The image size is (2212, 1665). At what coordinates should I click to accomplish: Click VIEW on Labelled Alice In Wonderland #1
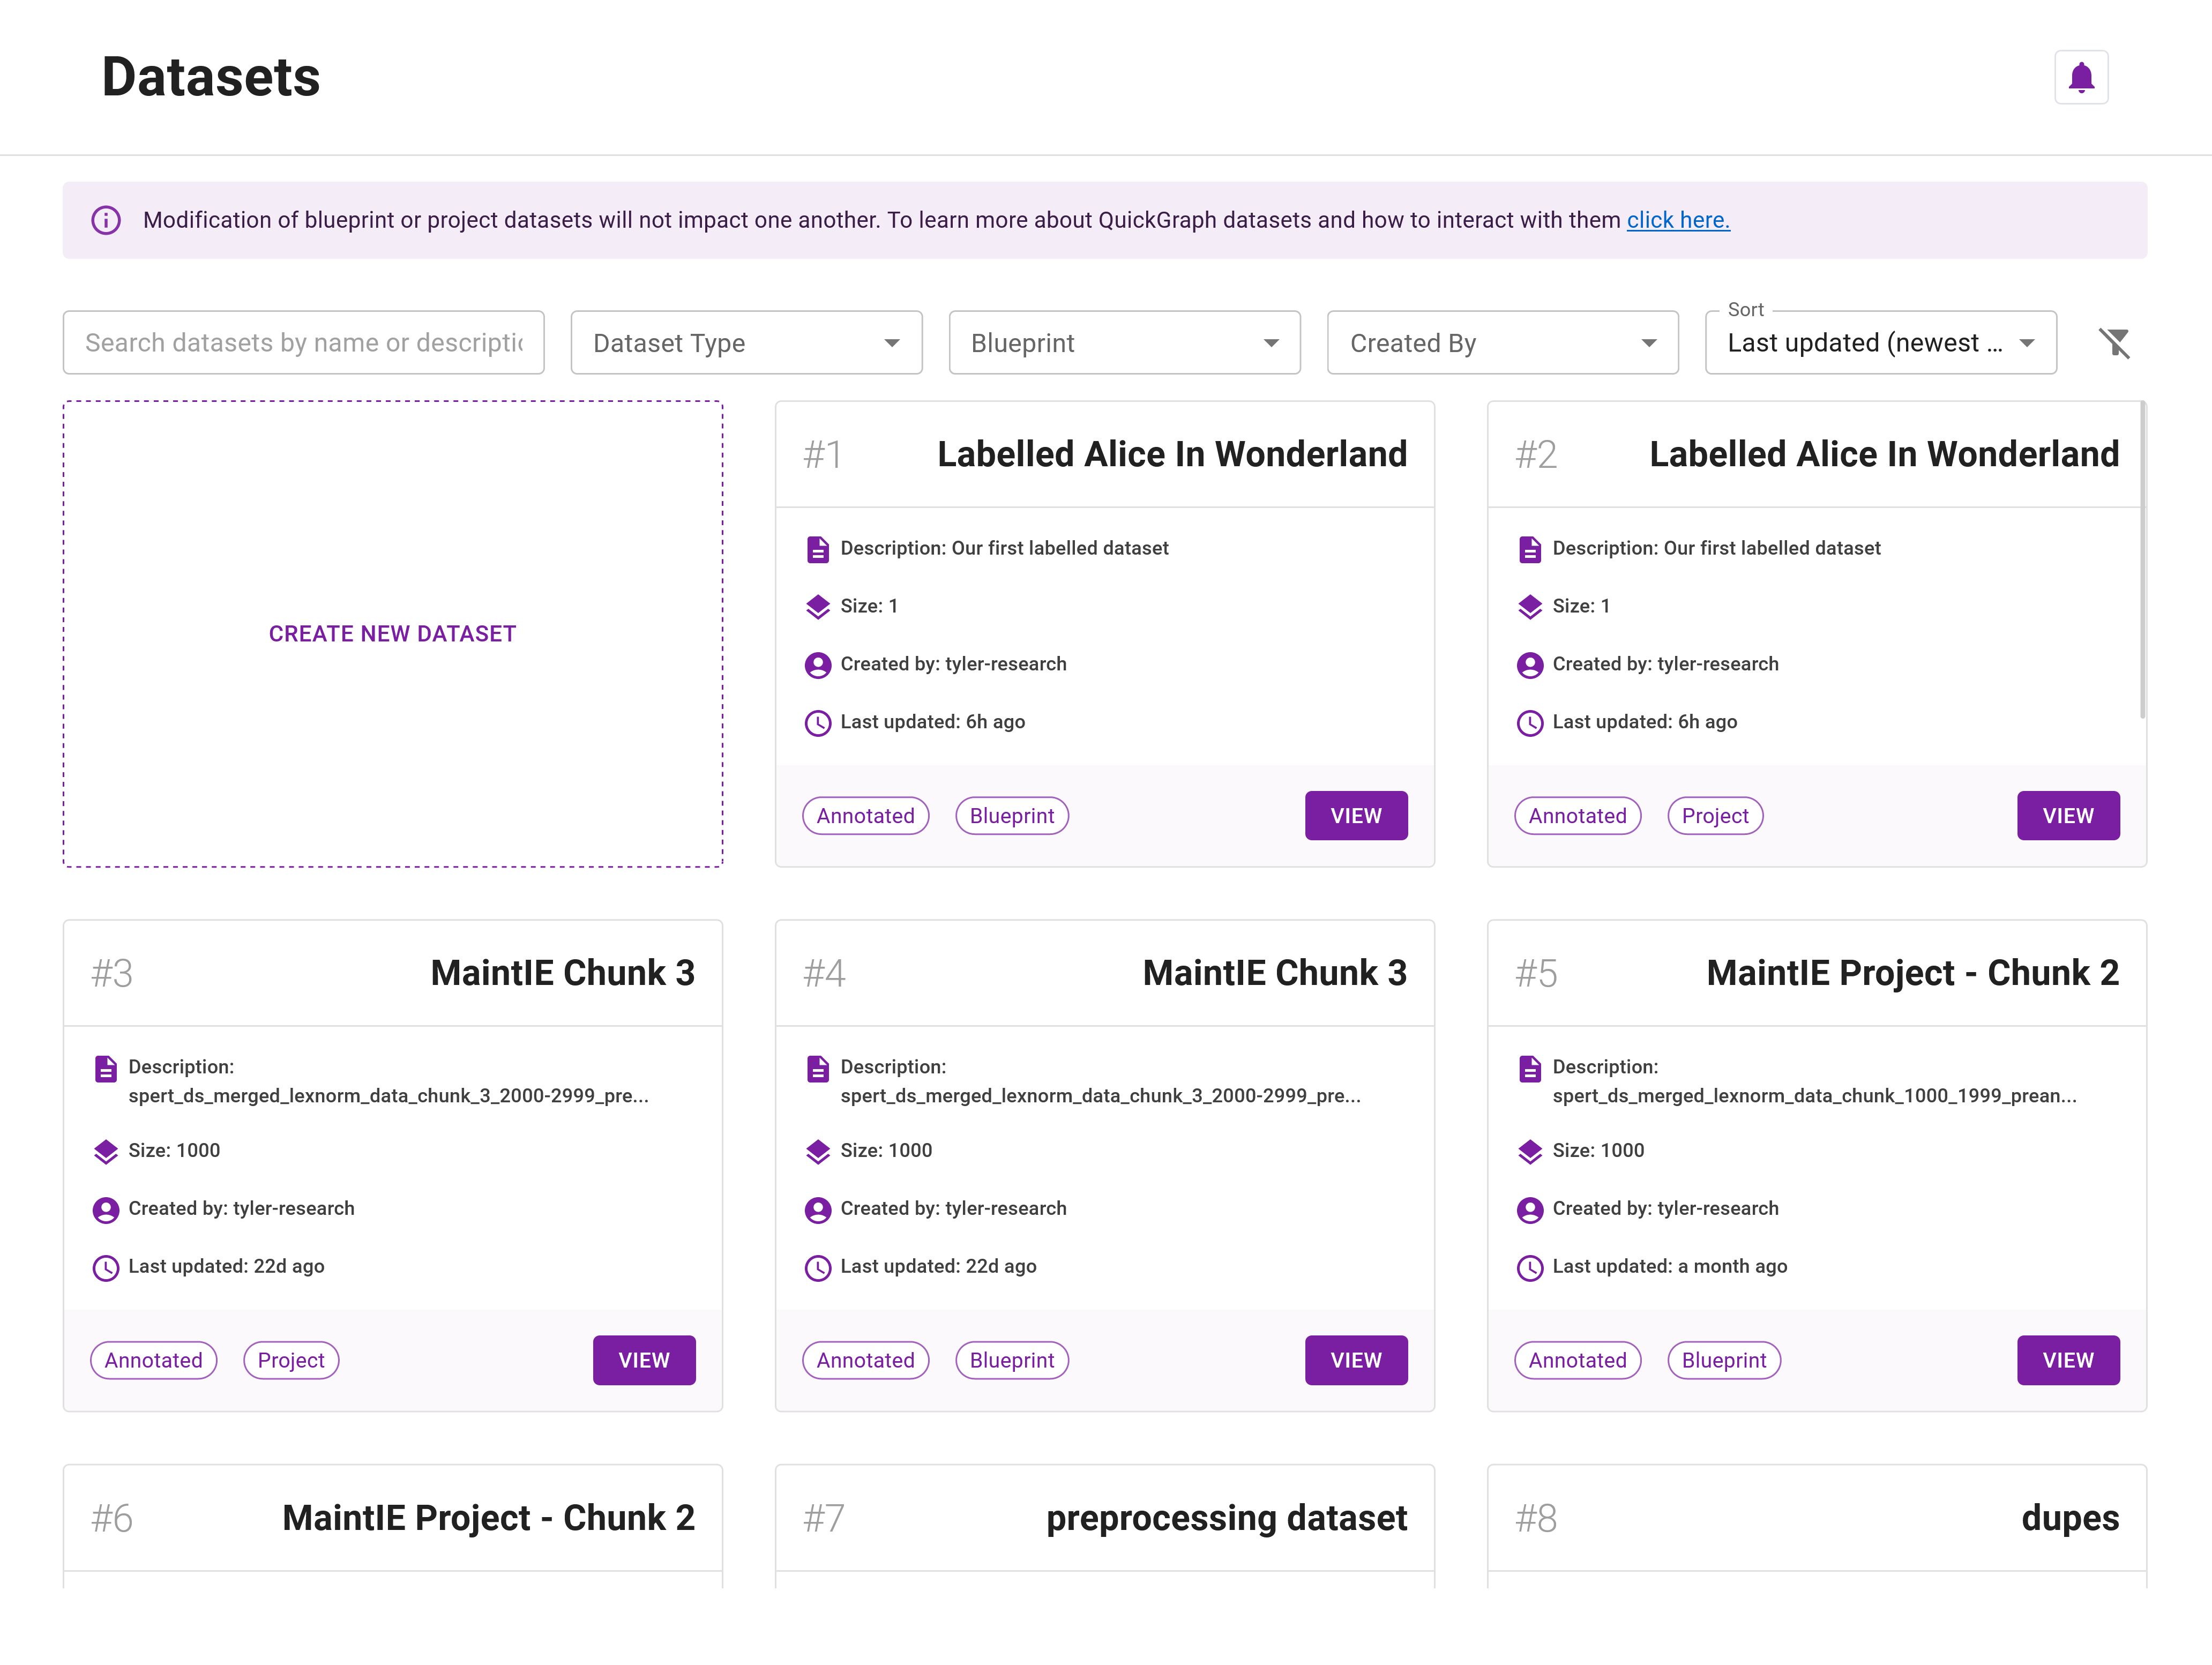[x=1356, y=815]
